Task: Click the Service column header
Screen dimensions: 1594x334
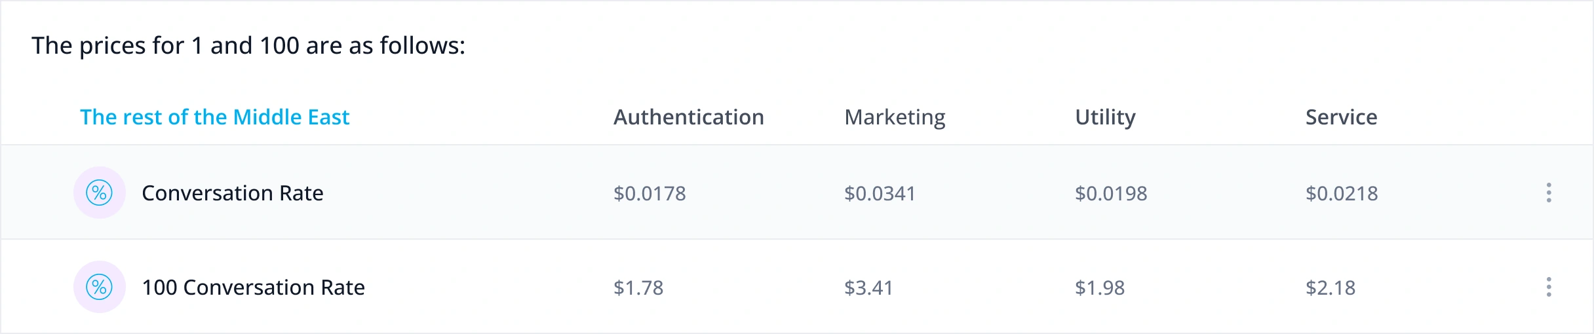Action: coord(1341,117)
